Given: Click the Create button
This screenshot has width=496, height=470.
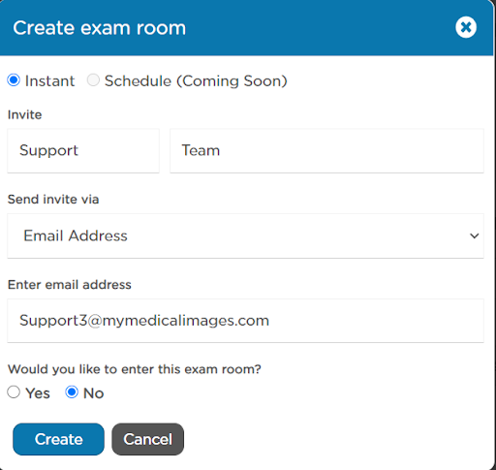Looking at the screenshot, I should pos(58,439).
